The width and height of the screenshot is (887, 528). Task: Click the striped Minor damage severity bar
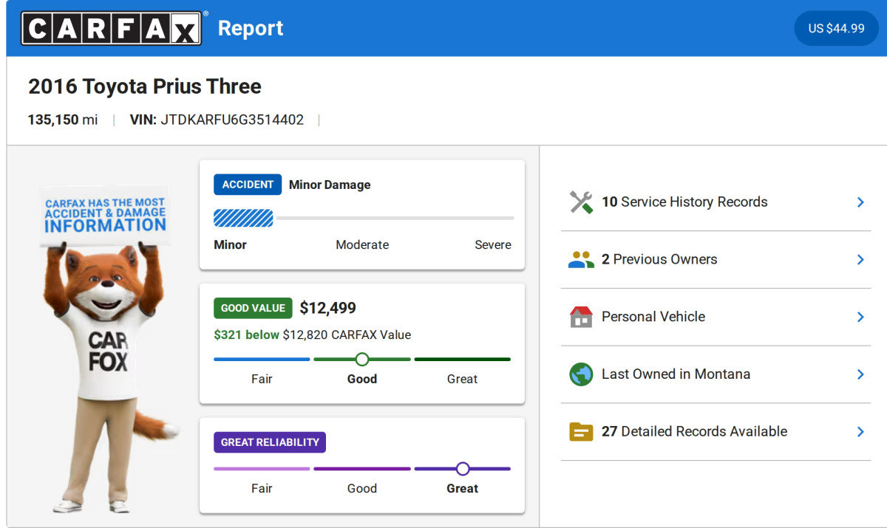243,218
